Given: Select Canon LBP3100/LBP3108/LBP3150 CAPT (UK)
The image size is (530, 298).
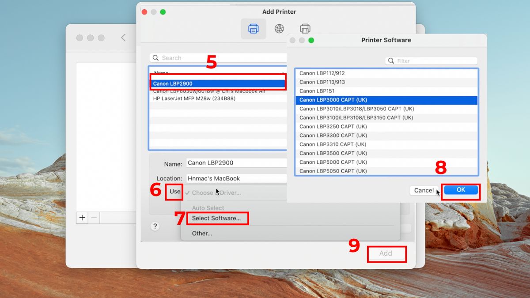Looking at the screenshot, I should click(386, 117).
